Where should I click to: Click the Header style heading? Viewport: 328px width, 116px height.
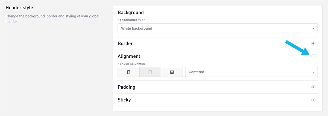19,7
